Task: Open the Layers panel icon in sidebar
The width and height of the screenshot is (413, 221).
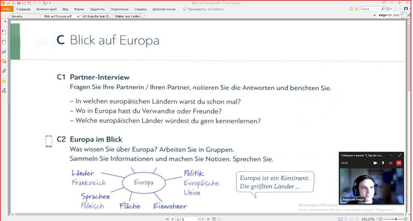Action: 4,51
